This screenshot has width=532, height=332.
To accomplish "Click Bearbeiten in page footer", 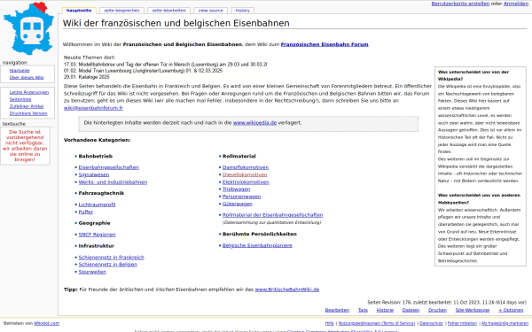I will 337,311.
